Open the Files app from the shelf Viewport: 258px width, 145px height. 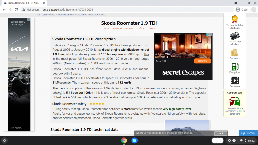pyautogui.click(x=134, y=141)
